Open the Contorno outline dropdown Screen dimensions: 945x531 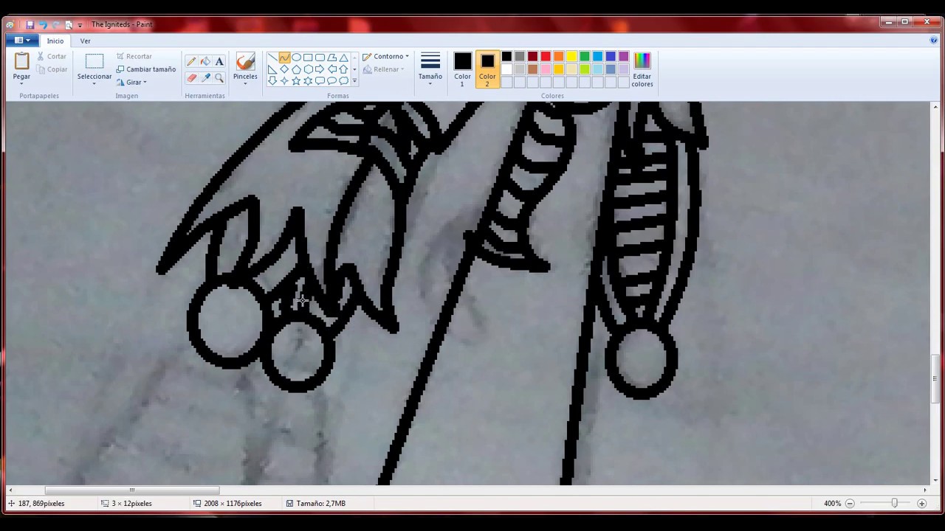386,56
